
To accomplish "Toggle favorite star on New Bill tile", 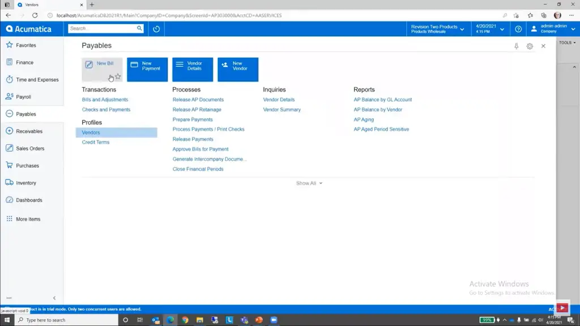I will (118, 76).
